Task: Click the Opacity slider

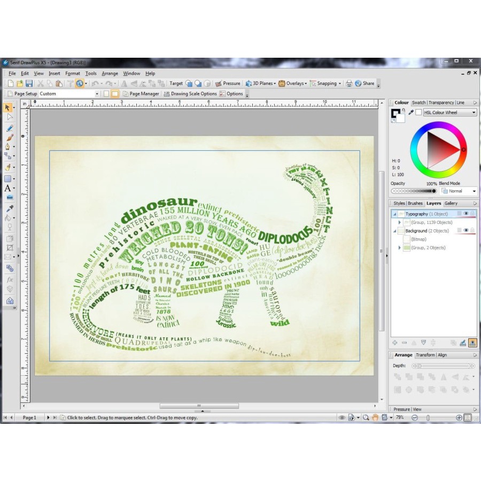Action: [x=414, y=191]
